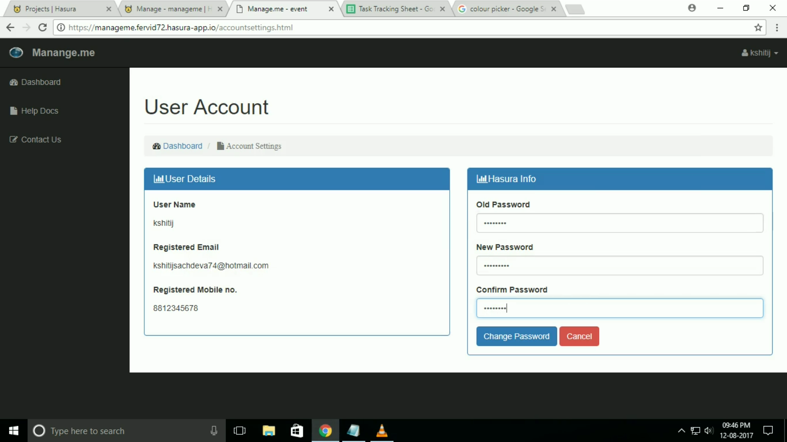Click the Change Password button
Viewport: 787px width, 442px height.
pos(516,336)
